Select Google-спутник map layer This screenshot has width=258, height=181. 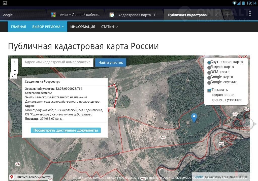click(209, 82)
